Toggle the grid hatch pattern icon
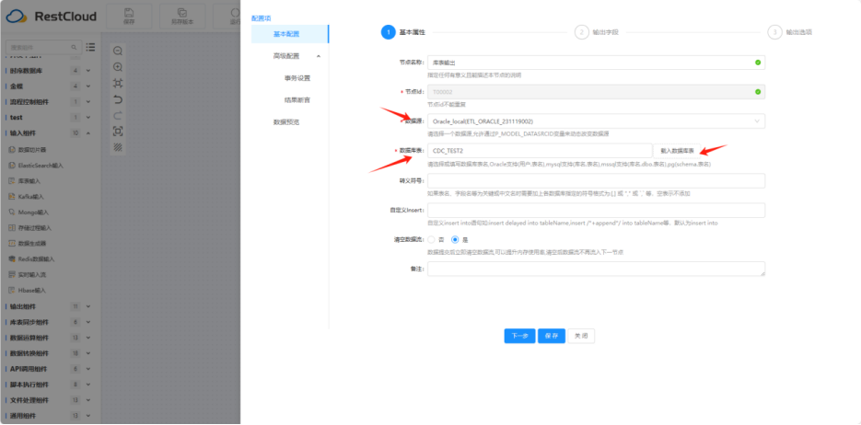This screenshot has width=861, height=425. pos(118,147)
